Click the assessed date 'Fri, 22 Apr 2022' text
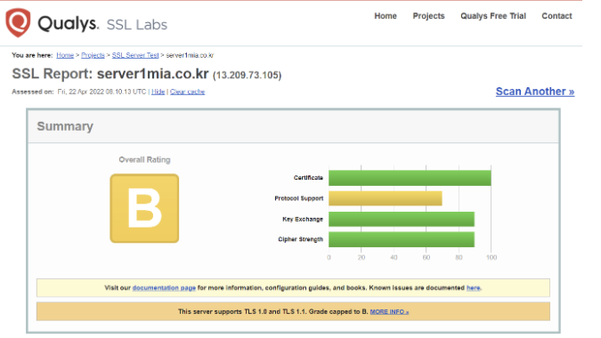 click(80, 92)
